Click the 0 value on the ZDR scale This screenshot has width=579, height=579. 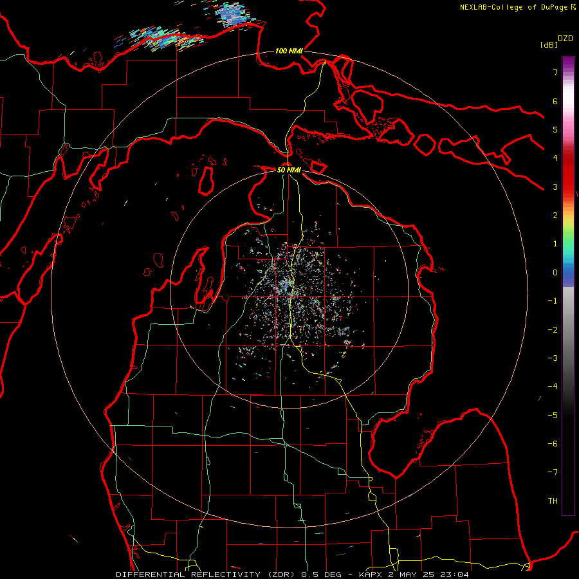pos(555,273)
